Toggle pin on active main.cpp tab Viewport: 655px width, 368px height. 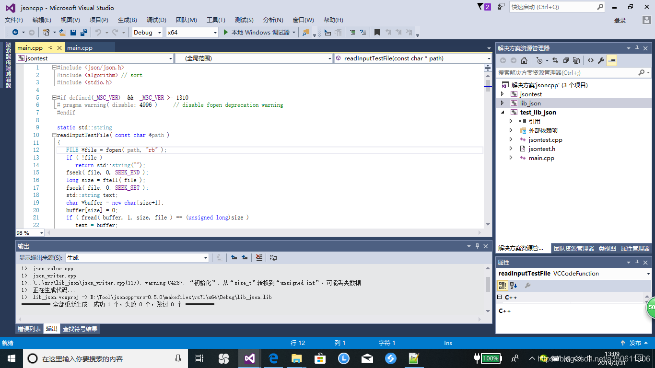pos(51,48)
